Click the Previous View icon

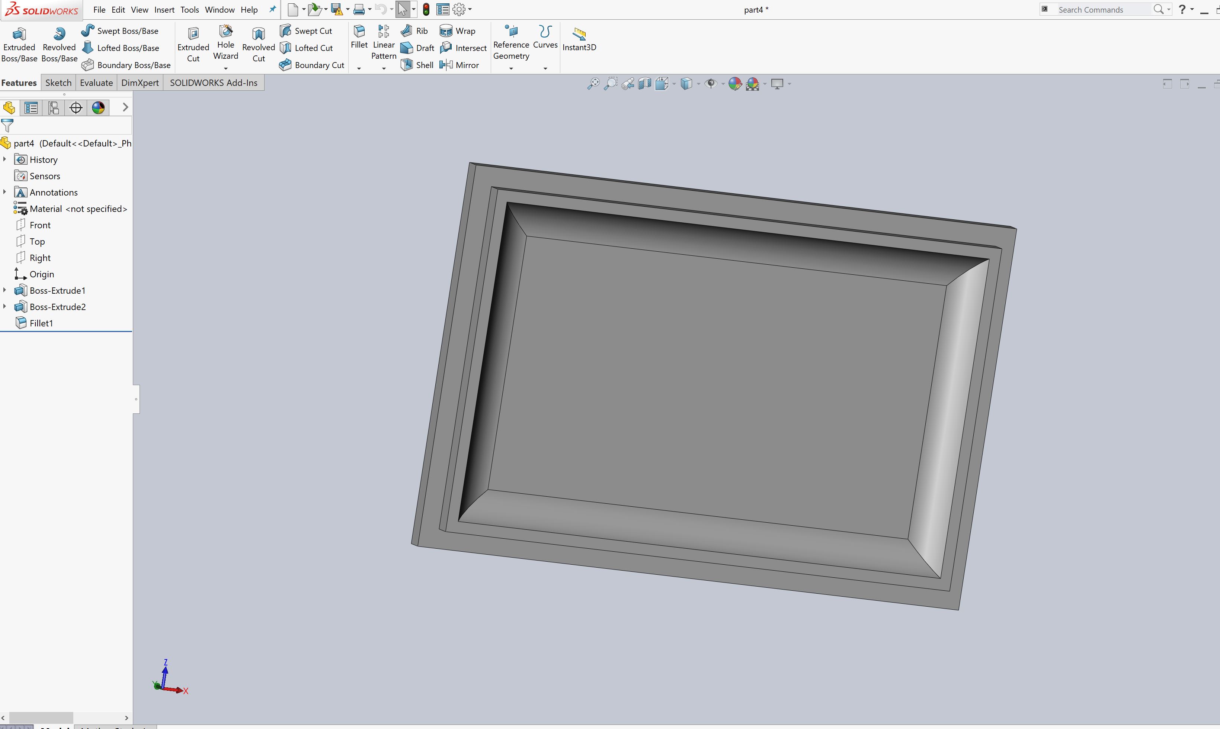628,84
